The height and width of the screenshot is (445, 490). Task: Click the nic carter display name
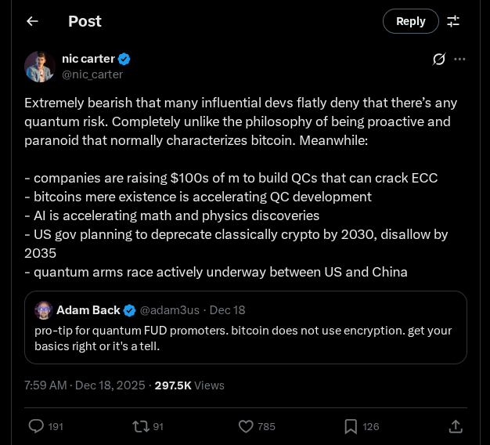pos(88,59)
